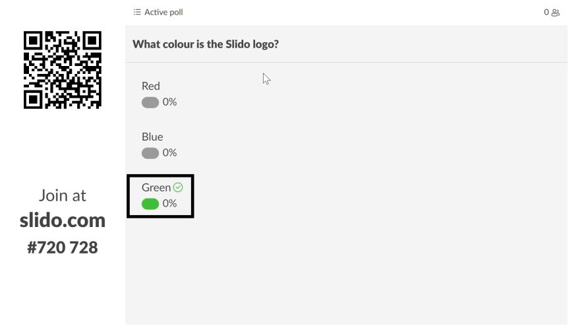Click the green checkmark next to Green
The image size is (586, 330).
pyautogui.click(x=178, y=187)
